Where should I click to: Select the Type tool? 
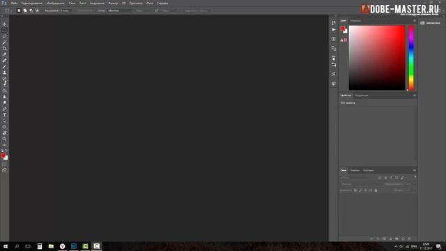[x=4, y=115]
